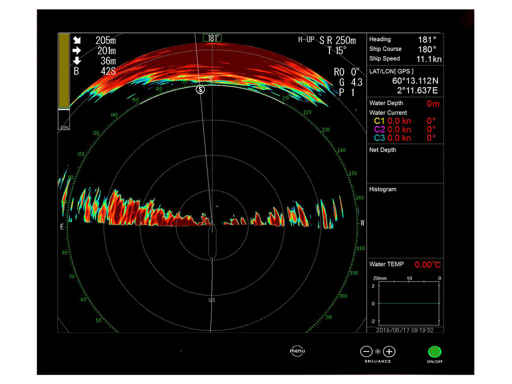Viewport: 512px width, 384px height.
Task: Click the horizontal range arrow icon
Action: click(76, 50)
